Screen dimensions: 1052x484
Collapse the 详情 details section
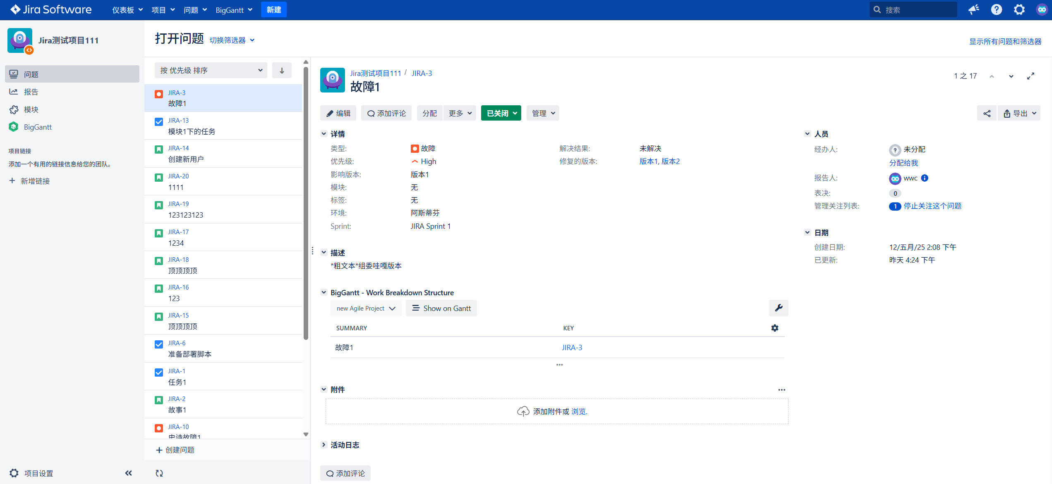tap(324, 134)
